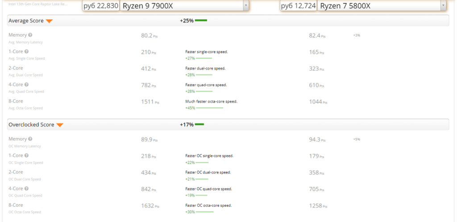Click the 1044 Pts value for 5800X
The width and height of the screenshot is (457, 222).
tap(318, 102)
